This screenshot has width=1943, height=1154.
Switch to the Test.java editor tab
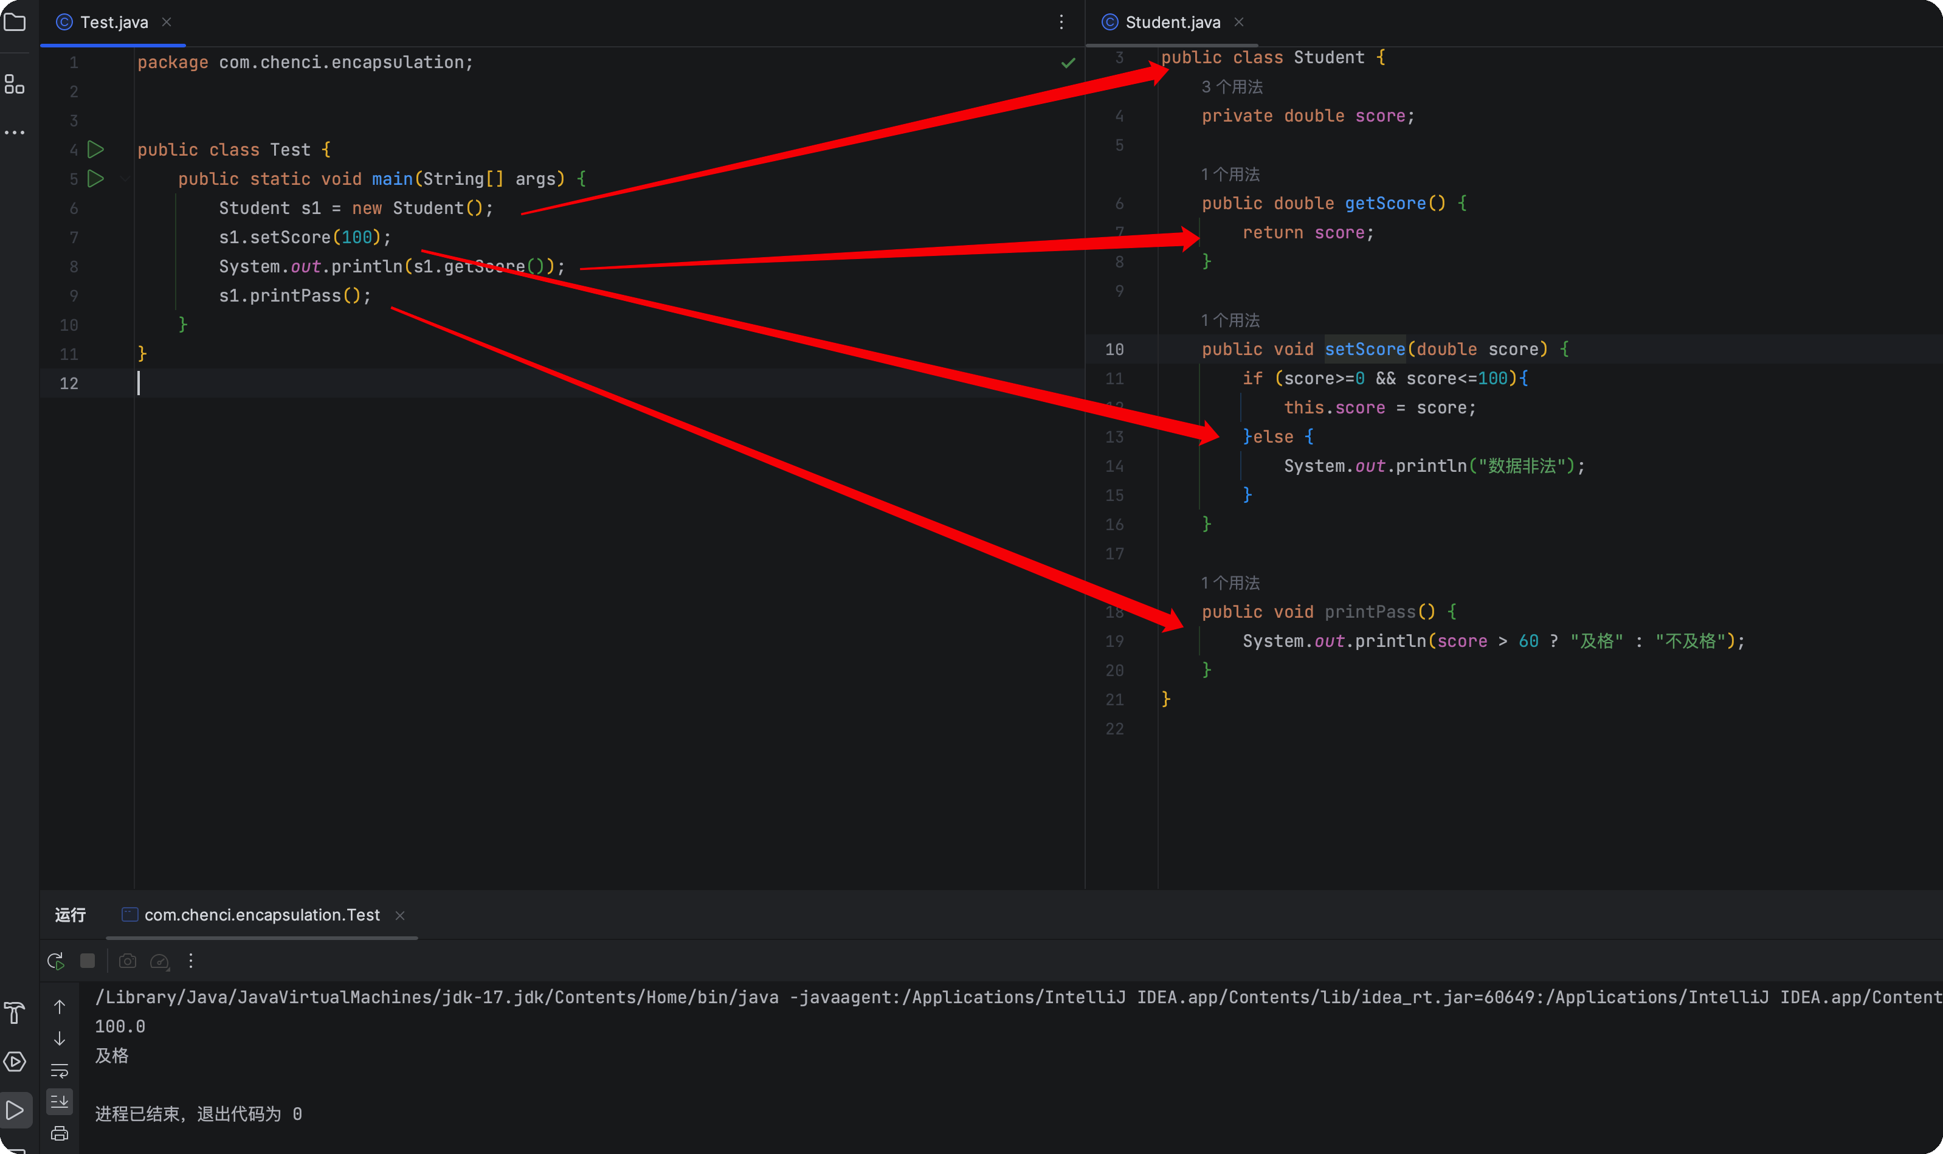114,22
